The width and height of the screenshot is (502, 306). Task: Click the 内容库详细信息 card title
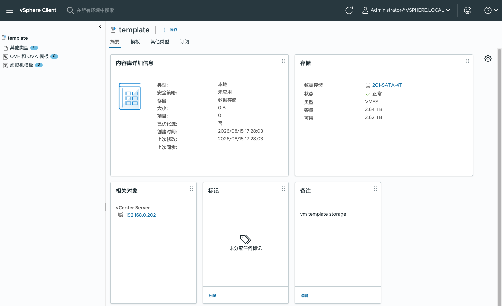[x=135, y=63]
